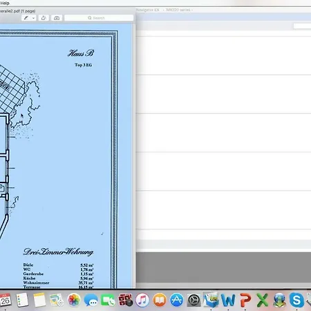Image resolution: width=311 pixels, height=311 pixels.
Task: Open Notes app in the Dock
Action: coord(39,300)
